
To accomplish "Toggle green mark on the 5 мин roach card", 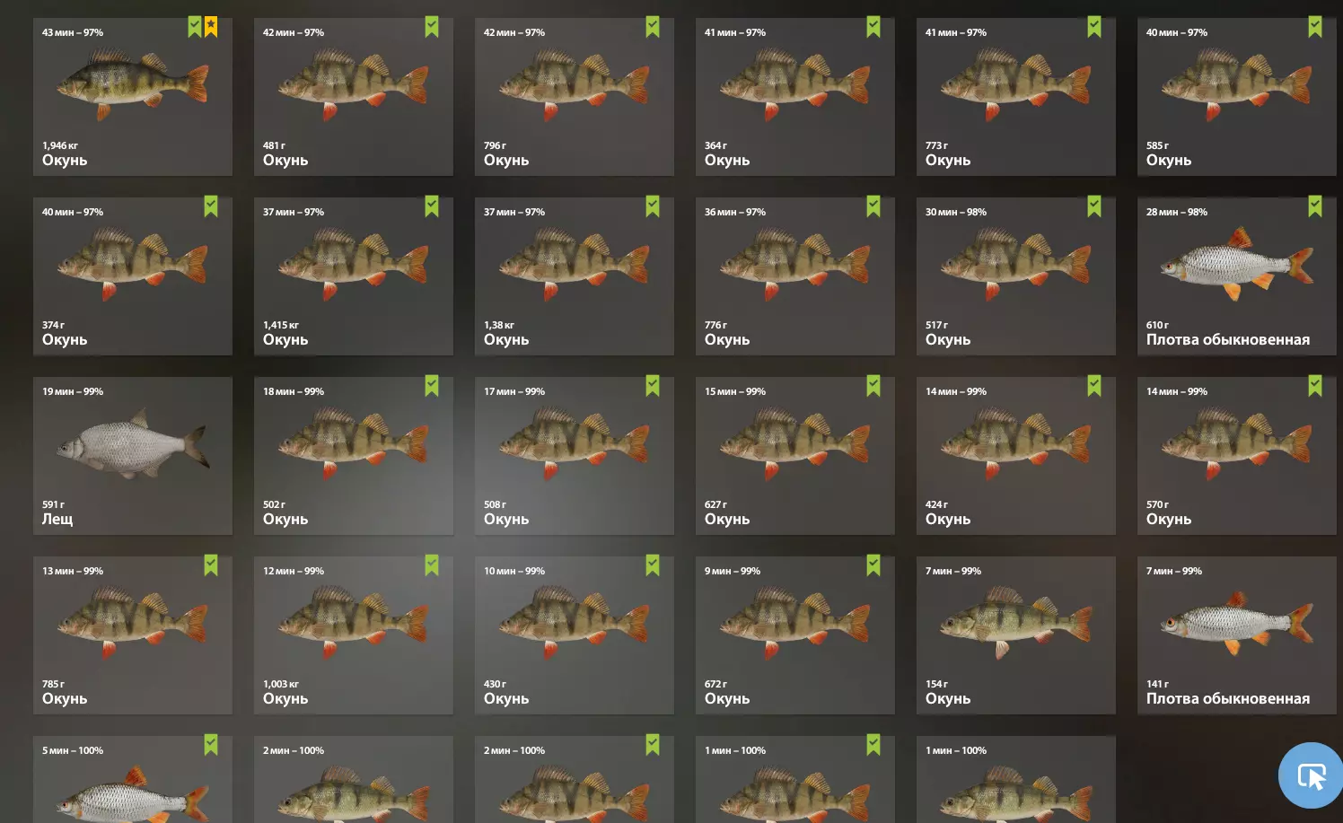I will point(211,745).
